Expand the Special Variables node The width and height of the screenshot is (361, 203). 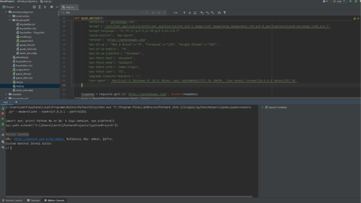[262, 107]
